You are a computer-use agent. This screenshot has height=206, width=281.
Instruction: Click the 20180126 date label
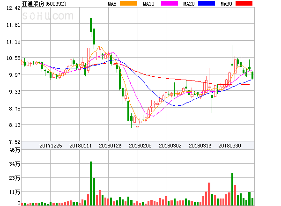[110, 146]
